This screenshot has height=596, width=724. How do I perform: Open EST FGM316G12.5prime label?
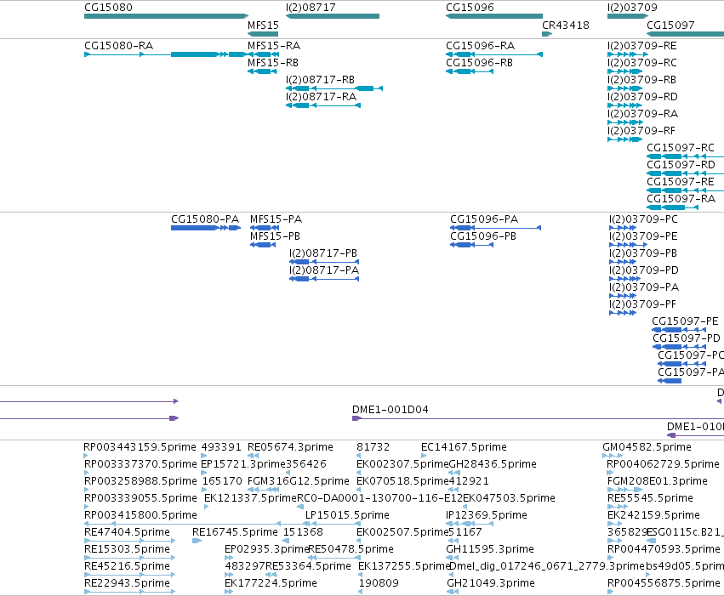point(299,481)
